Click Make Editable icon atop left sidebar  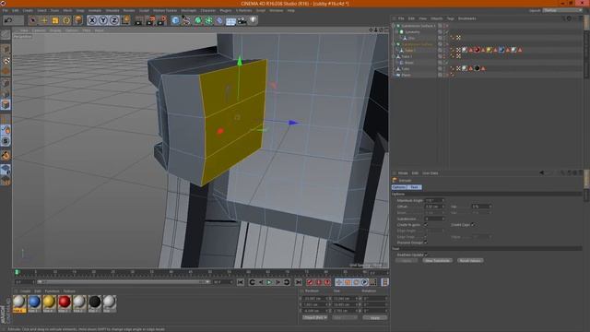[6, 35]
